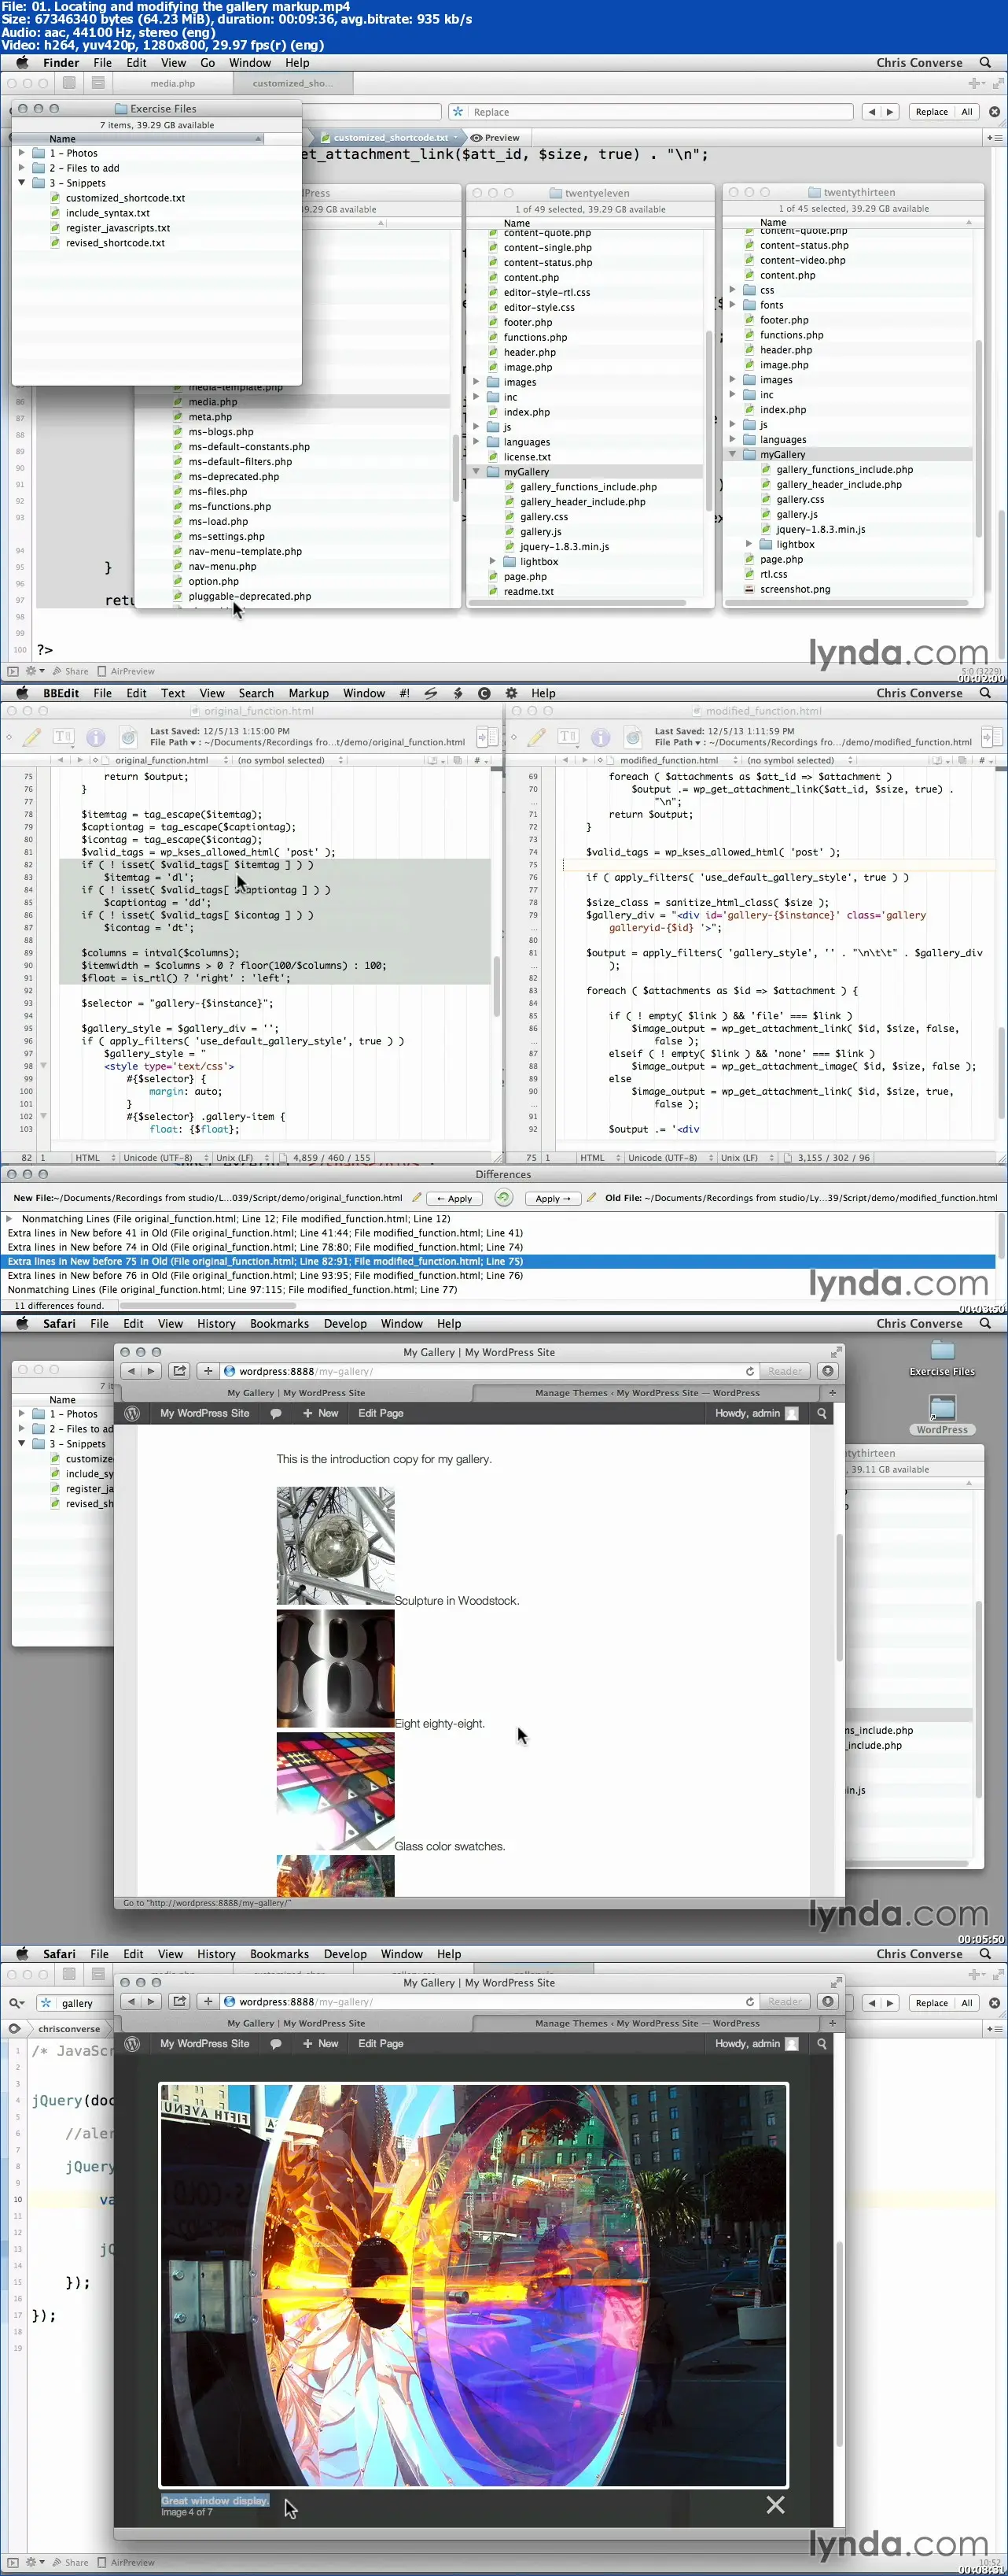Click add-bookmark plus button in Safari thumbnails window

(208, 1371)
